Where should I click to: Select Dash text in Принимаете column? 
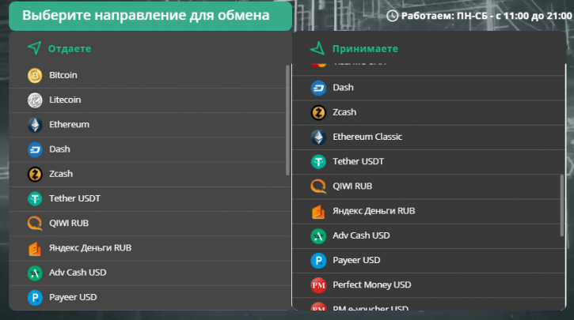[343, 88]
